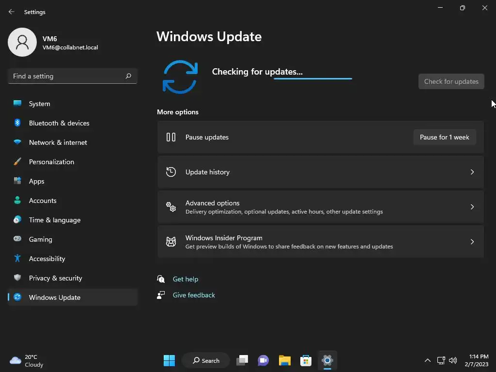The width and height of the screenshot is (496, 372).
Task: Launch Teams Chat from the taskbar
Action: pyautogui.click(x=263, y=360)
